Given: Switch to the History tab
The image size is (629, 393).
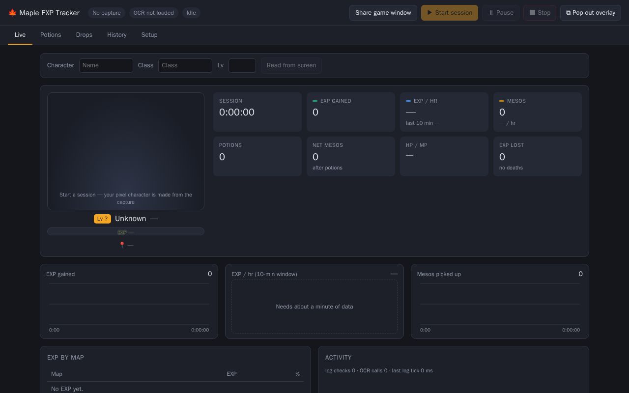Looking at the screenshot, I should tap(117, 35).
